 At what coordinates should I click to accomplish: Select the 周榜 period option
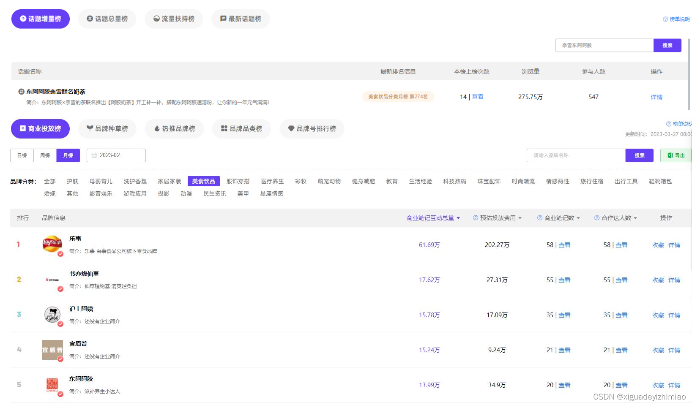click(45, 155)
